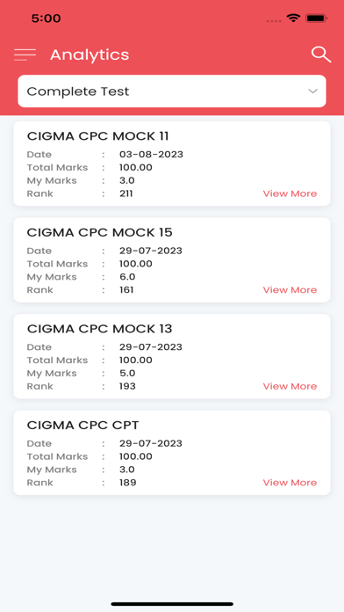This screenshot has height=612, width=344.
Task: Tap the search magnifier icon
Action: (x=321, y=55)
